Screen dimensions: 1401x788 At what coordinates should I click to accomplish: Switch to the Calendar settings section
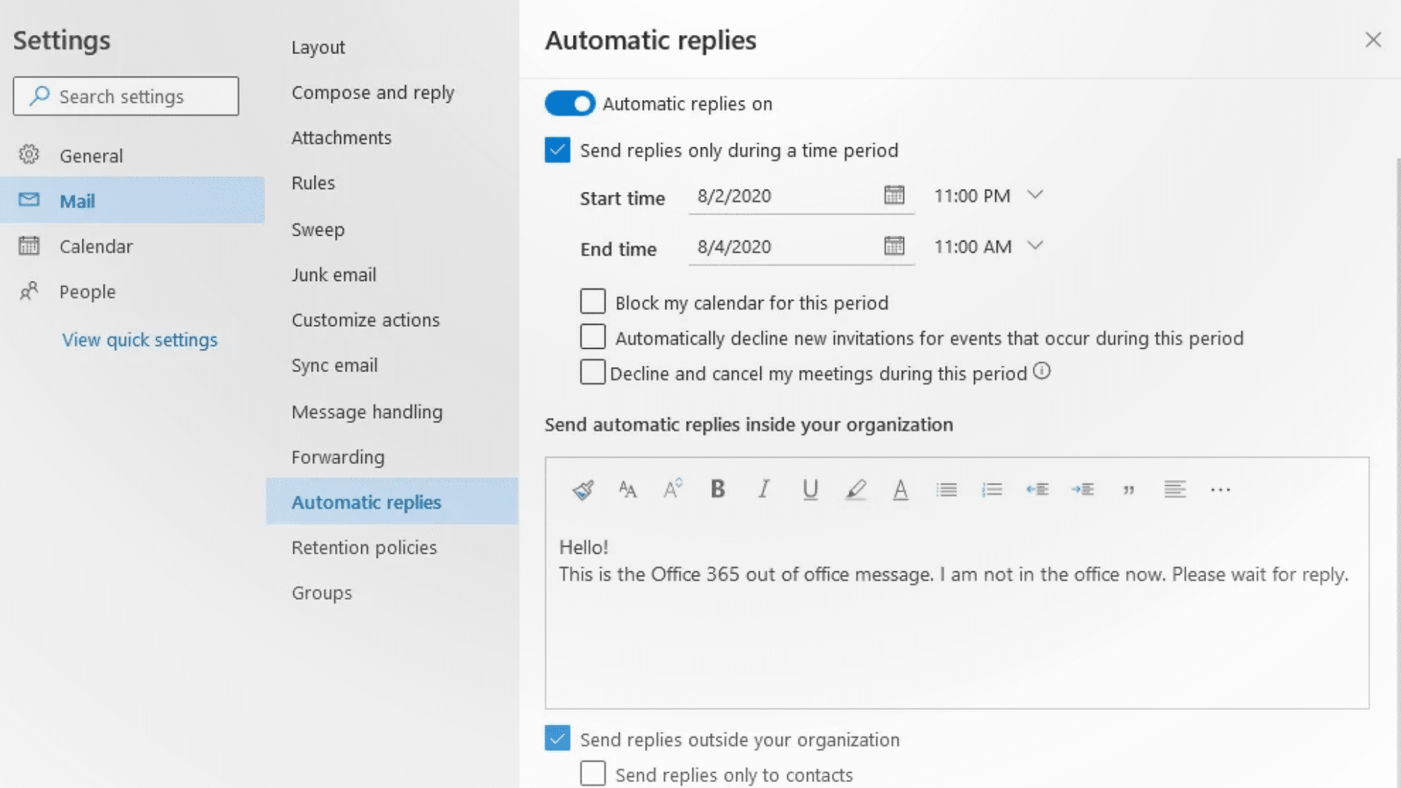pos(96,246)
